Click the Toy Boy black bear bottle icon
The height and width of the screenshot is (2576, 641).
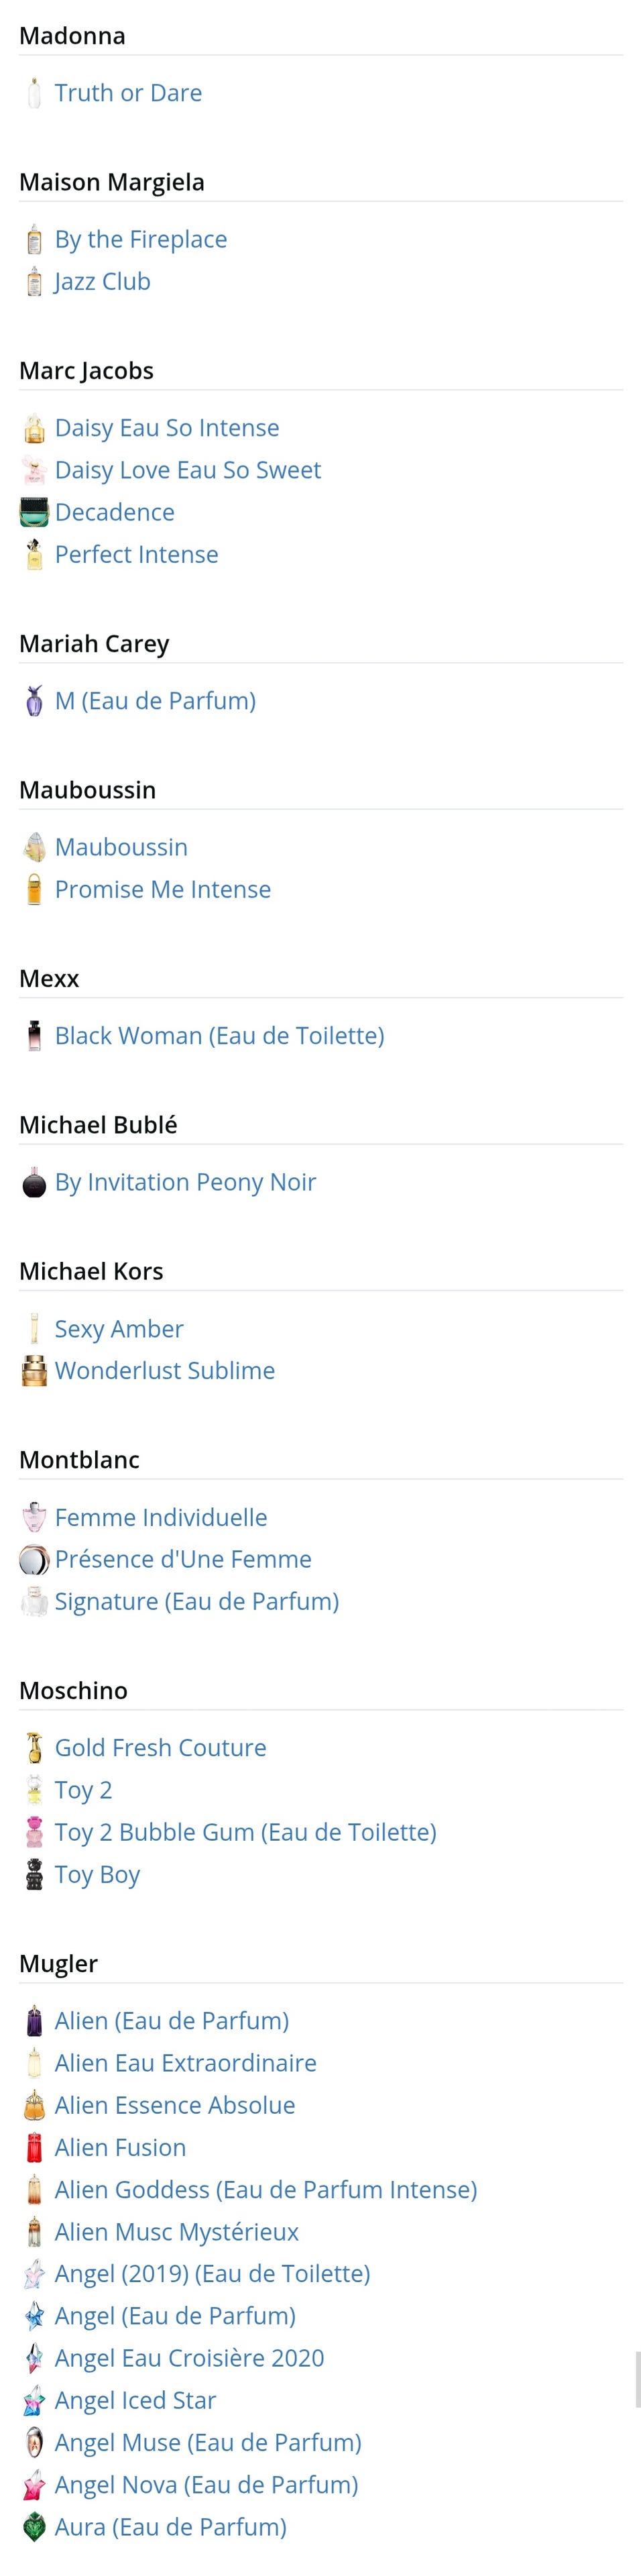[34, 1874]
